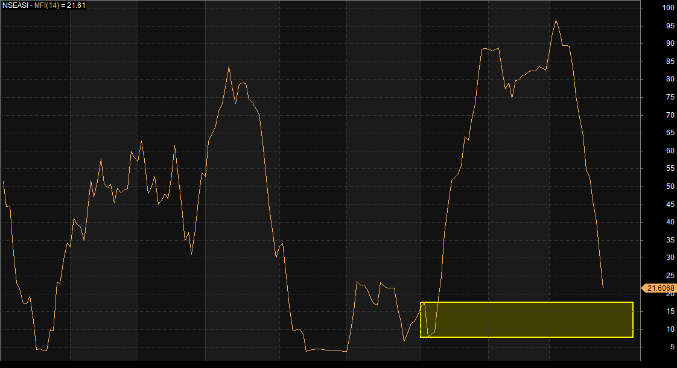Click the 85 label on the y-axis
This screenshot has height=368, width=677.
pyautogui.click(x=670, y=62)
